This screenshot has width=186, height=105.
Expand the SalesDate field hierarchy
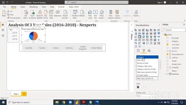click(x=165, y=74)
